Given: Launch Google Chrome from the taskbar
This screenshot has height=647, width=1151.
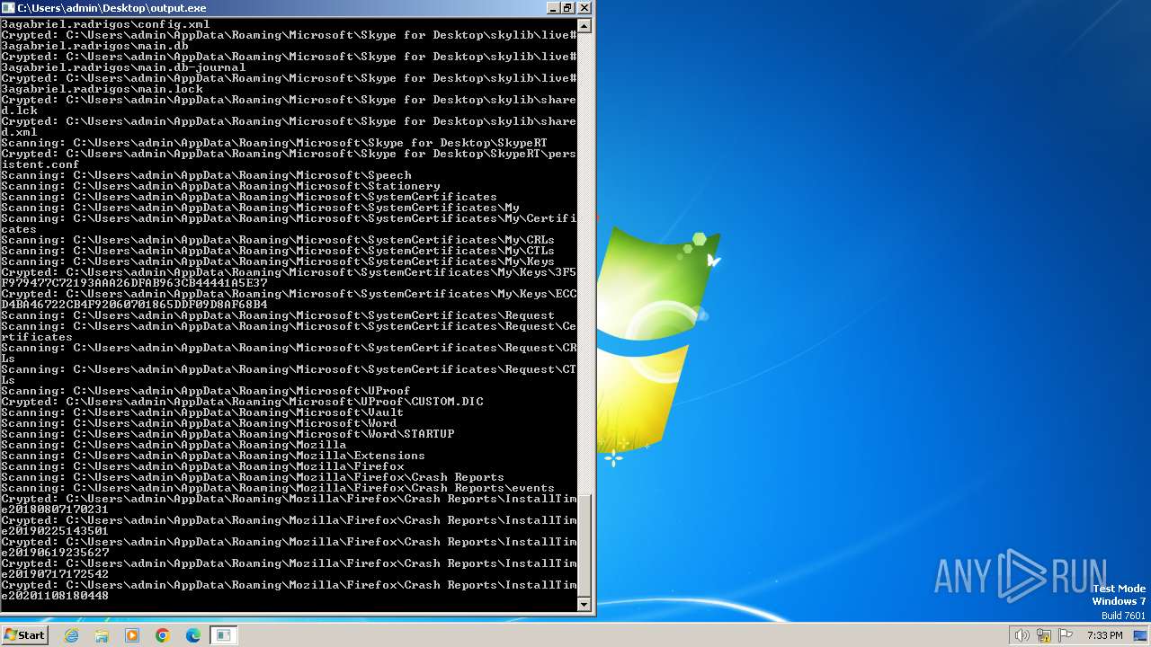Looking at the screenshot, I should point(163,635).
